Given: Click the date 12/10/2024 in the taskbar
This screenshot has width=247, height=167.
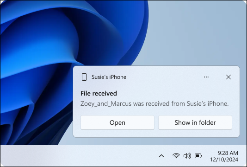Looking at the screenshot, I should coord(224,160).
